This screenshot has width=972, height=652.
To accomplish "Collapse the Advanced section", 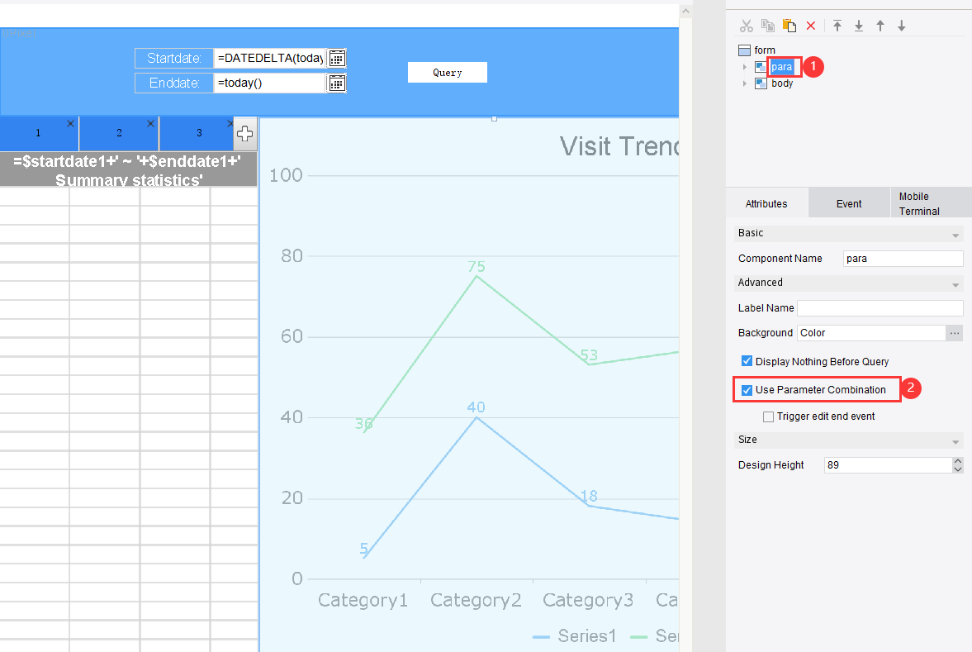I will tap(955, 285).
